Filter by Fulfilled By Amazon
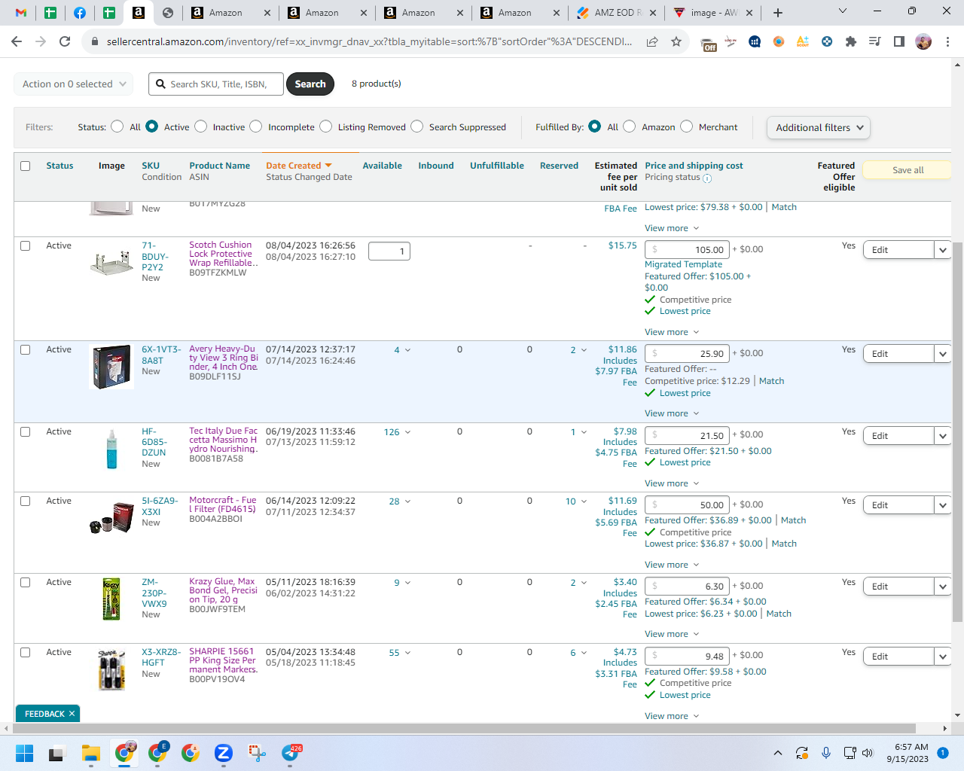964x771 pixels. click(x=630, y=126)
